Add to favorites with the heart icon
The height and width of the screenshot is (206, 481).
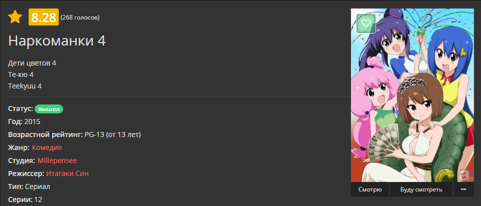click(366, 23)
